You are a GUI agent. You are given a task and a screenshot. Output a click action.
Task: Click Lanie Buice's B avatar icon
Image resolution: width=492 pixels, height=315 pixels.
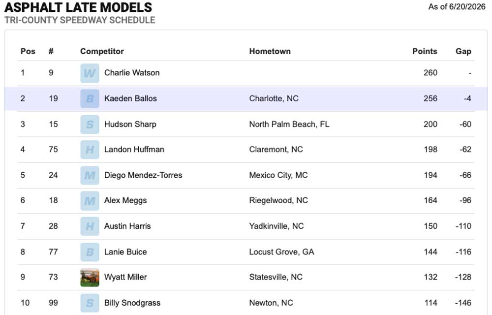point(90,252)
